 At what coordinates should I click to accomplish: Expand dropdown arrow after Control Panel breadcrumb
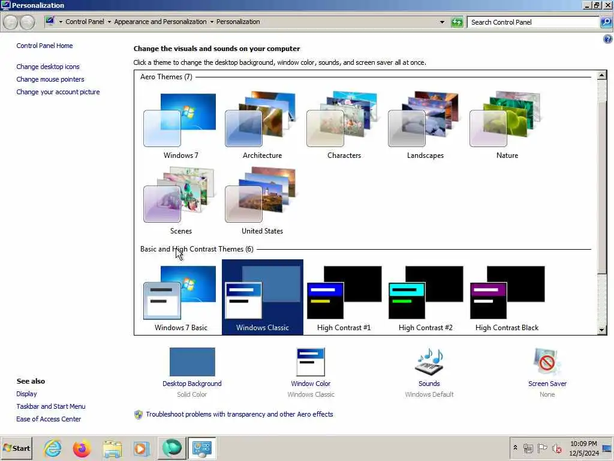[109, 22]
